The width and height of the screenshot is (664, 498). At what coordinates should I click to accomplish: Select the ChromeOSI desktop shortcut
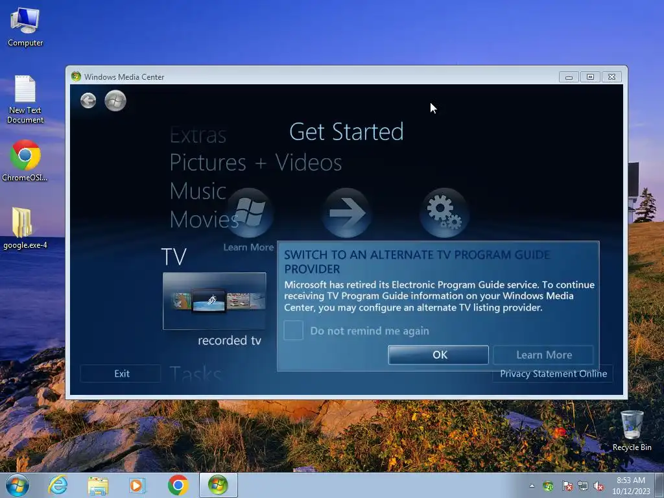[25, 161]
